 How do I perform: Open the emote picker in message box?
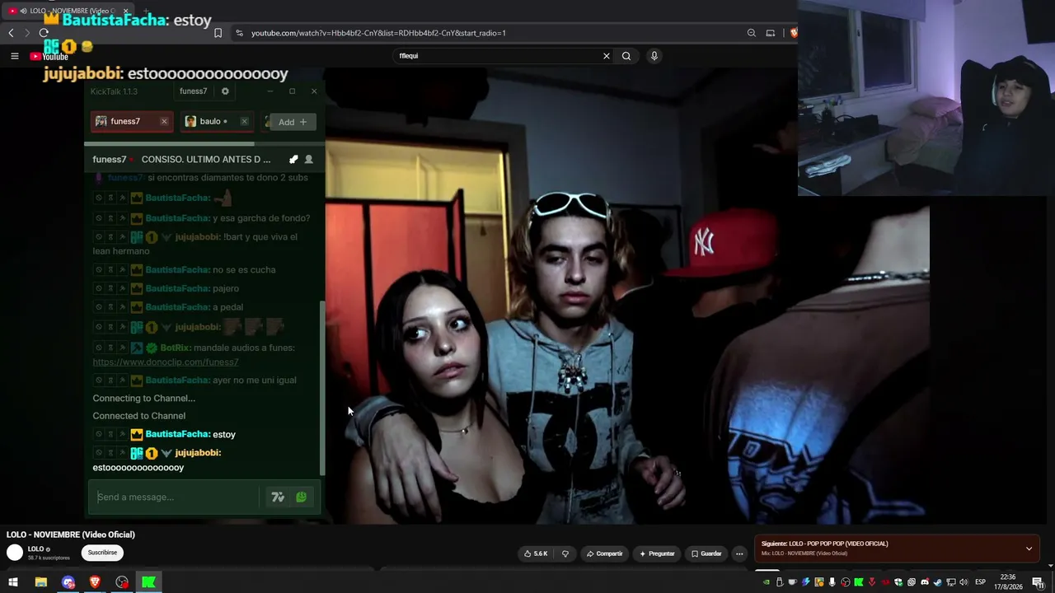(x=278, y=497)
